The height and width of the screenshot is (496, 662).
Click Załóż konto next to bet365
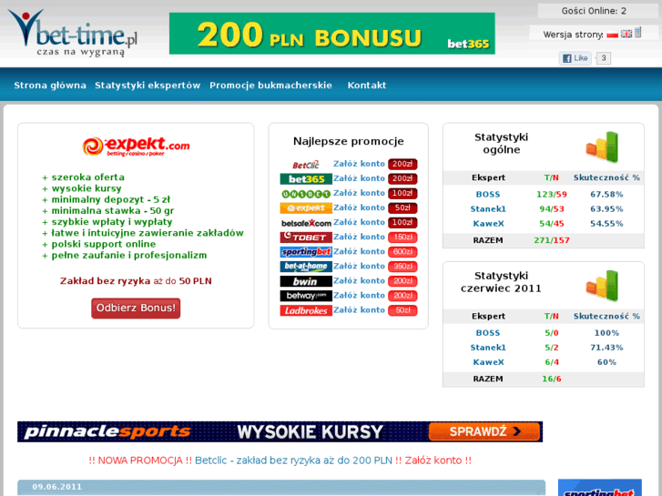point(359,178)
